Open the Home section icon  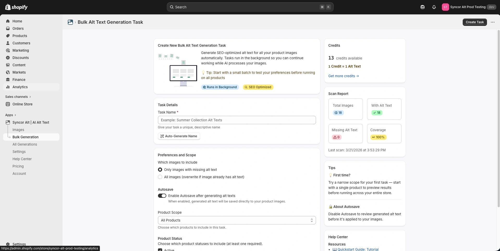8,21
